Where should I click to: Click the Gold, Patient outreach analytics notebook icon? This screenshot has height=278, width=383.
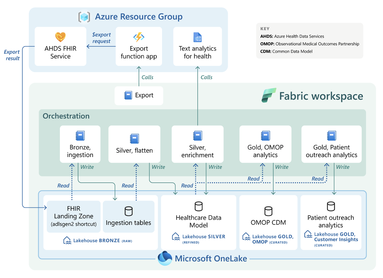pos(332,136)
